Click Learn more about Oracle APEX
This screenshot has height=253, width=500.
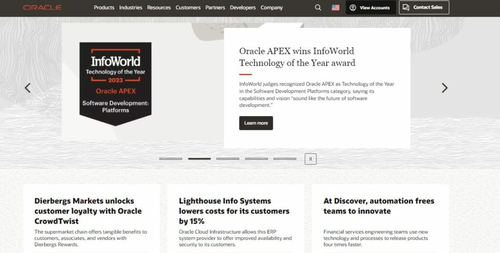coord(256,123)
